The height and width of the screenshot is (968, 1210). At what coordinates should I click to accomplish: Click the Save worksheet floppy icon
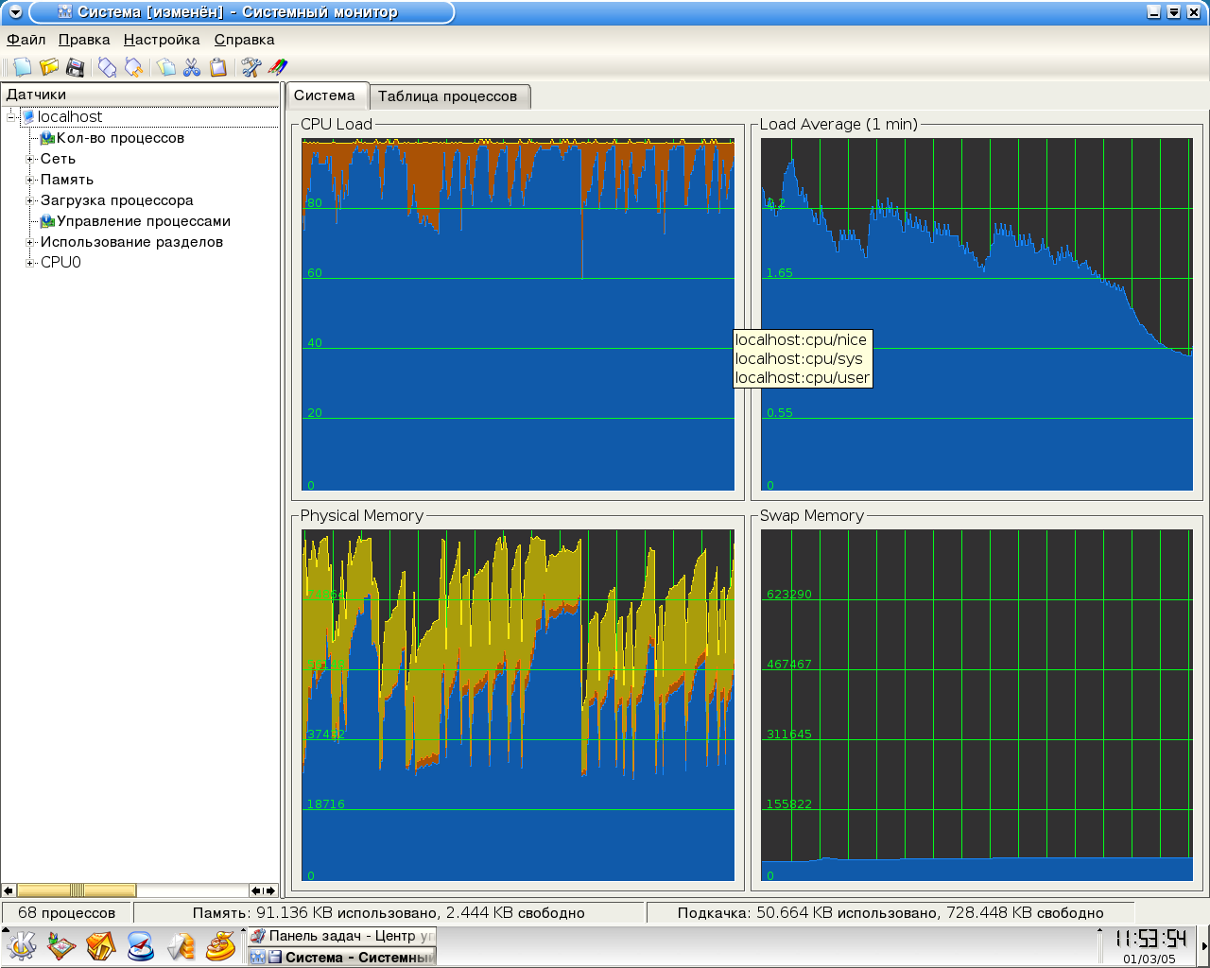click(x=75, y=67)
